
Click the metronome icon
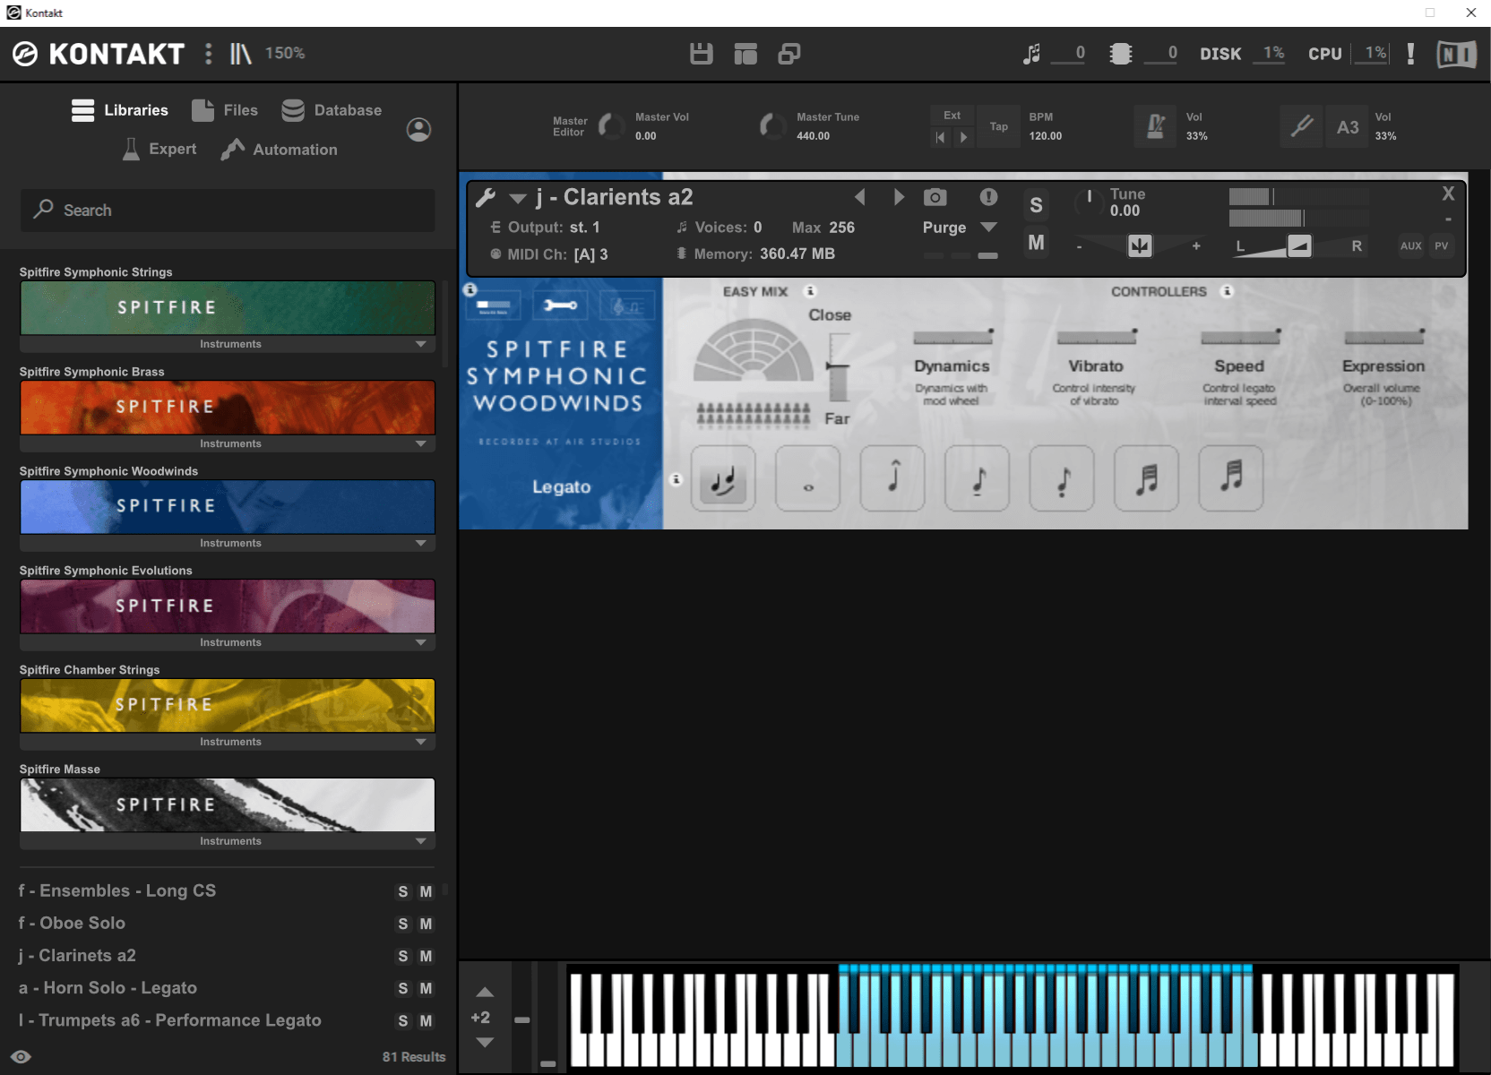point(1155,127)
